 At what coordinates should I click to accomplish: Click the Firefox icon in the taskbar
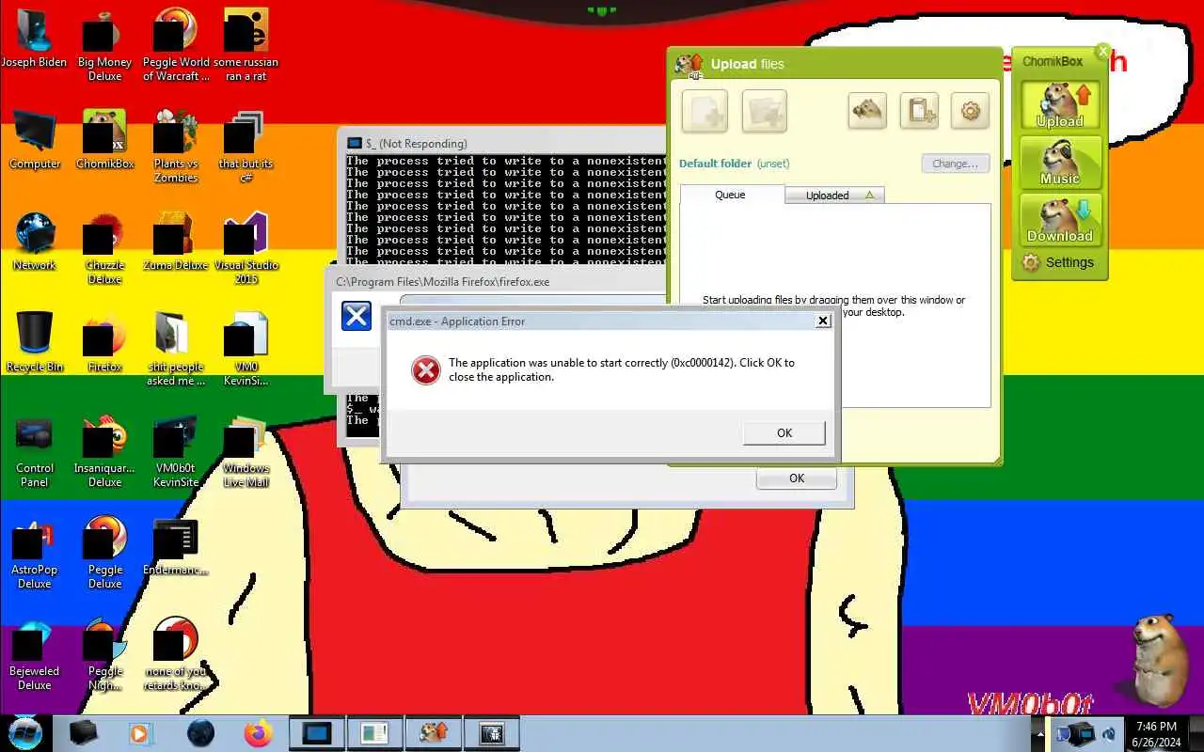tap(258, 733)
